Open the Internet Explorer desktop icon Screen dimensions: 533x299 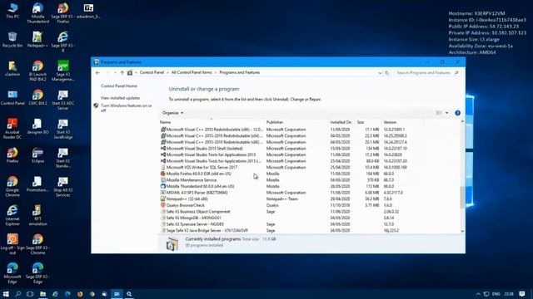12,216
